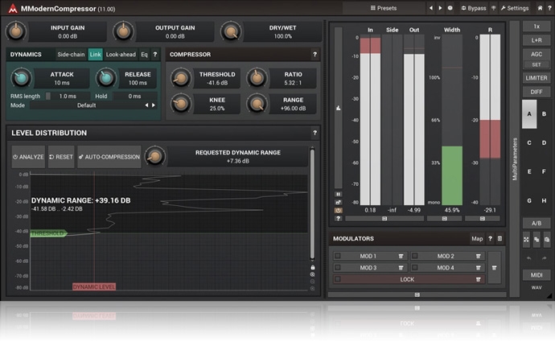Open Dynamics section help icon

(x=155, y=55)
